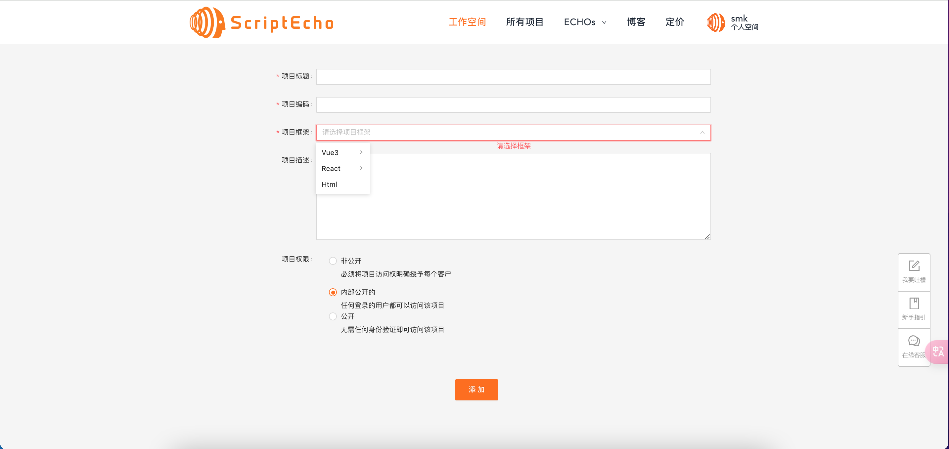Collapse the 项目框架 dropdown arrow
949x449 pixels.
(702, 133)
